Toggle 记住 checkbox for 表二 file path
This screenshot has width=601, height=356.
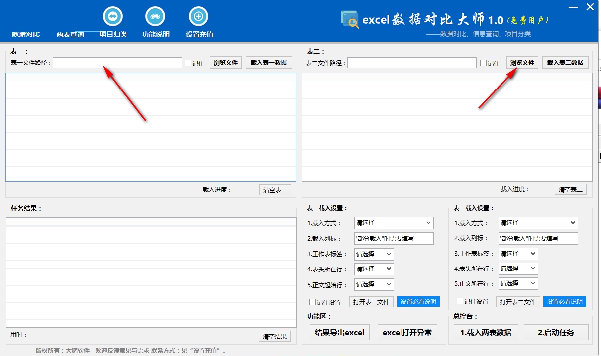[484, 63]
